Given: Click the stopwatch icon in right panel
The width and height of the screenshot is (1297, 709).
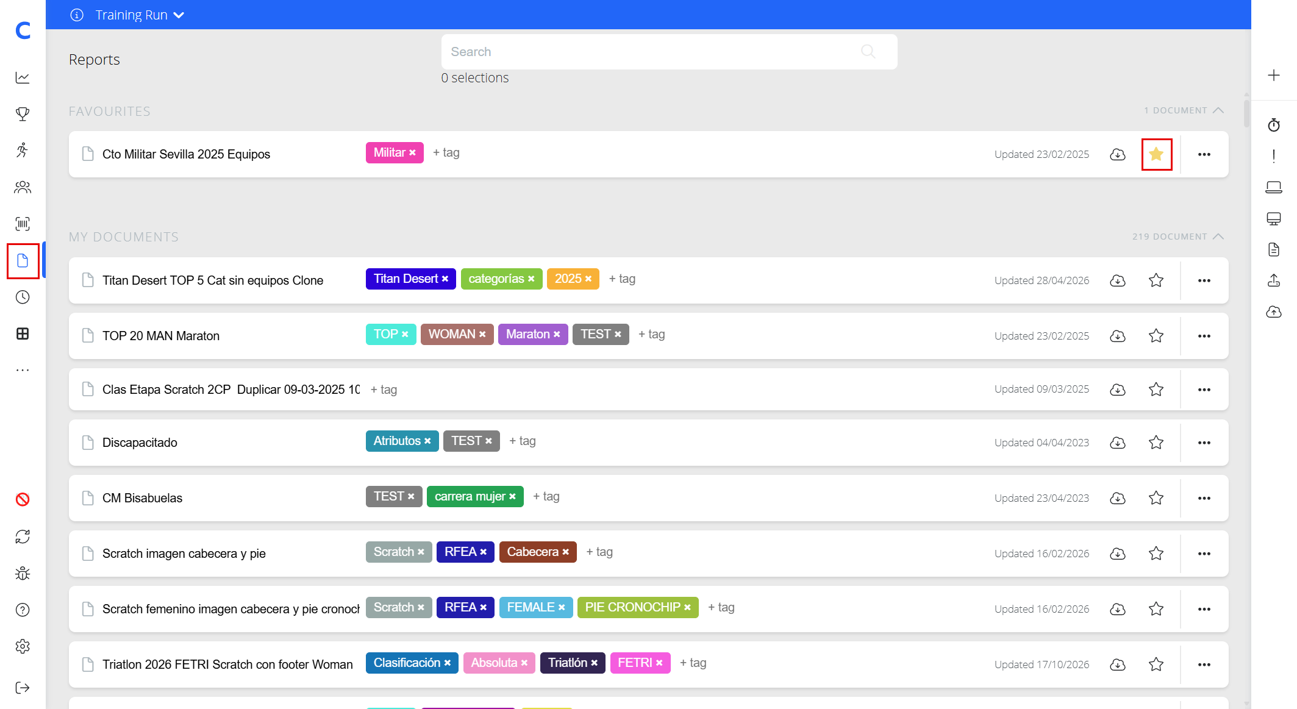Looking at the screenshot, I should pyautogui.click(x=1274, y=125).
